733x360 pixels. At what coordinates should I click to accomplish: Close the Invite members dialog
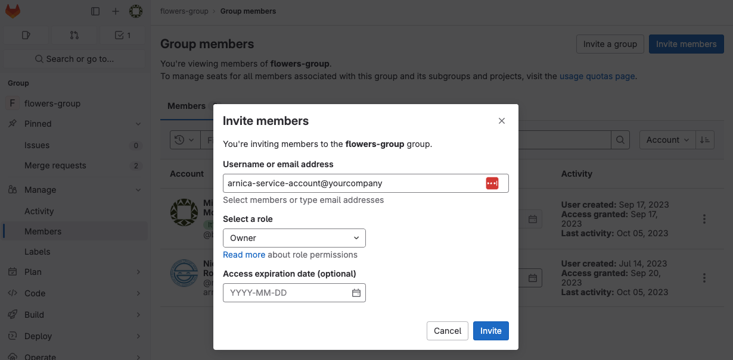501,121
